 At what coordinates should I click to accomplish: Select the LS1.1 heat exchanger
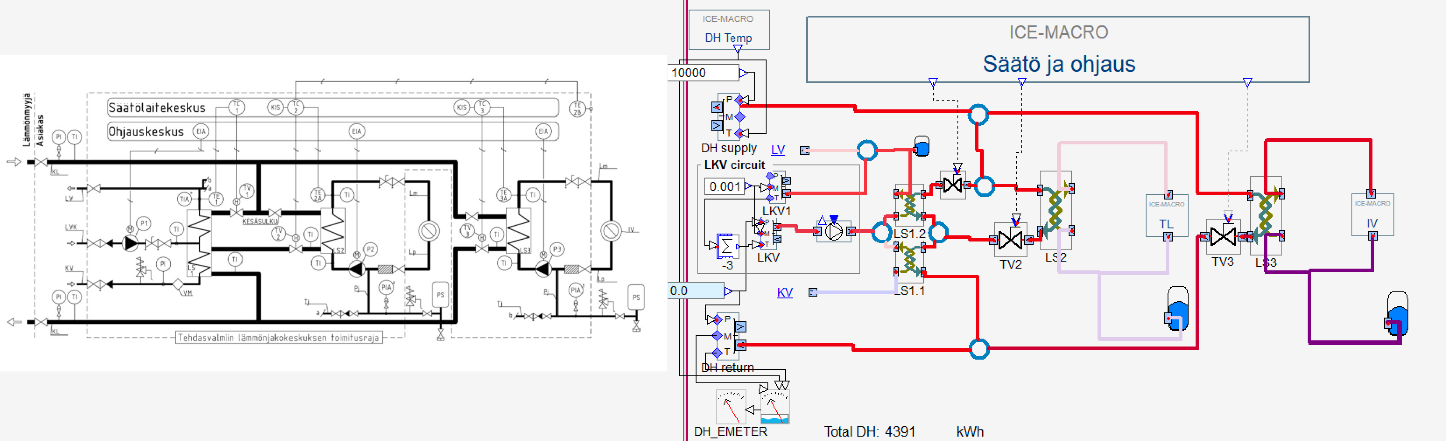tap(909, 262)
